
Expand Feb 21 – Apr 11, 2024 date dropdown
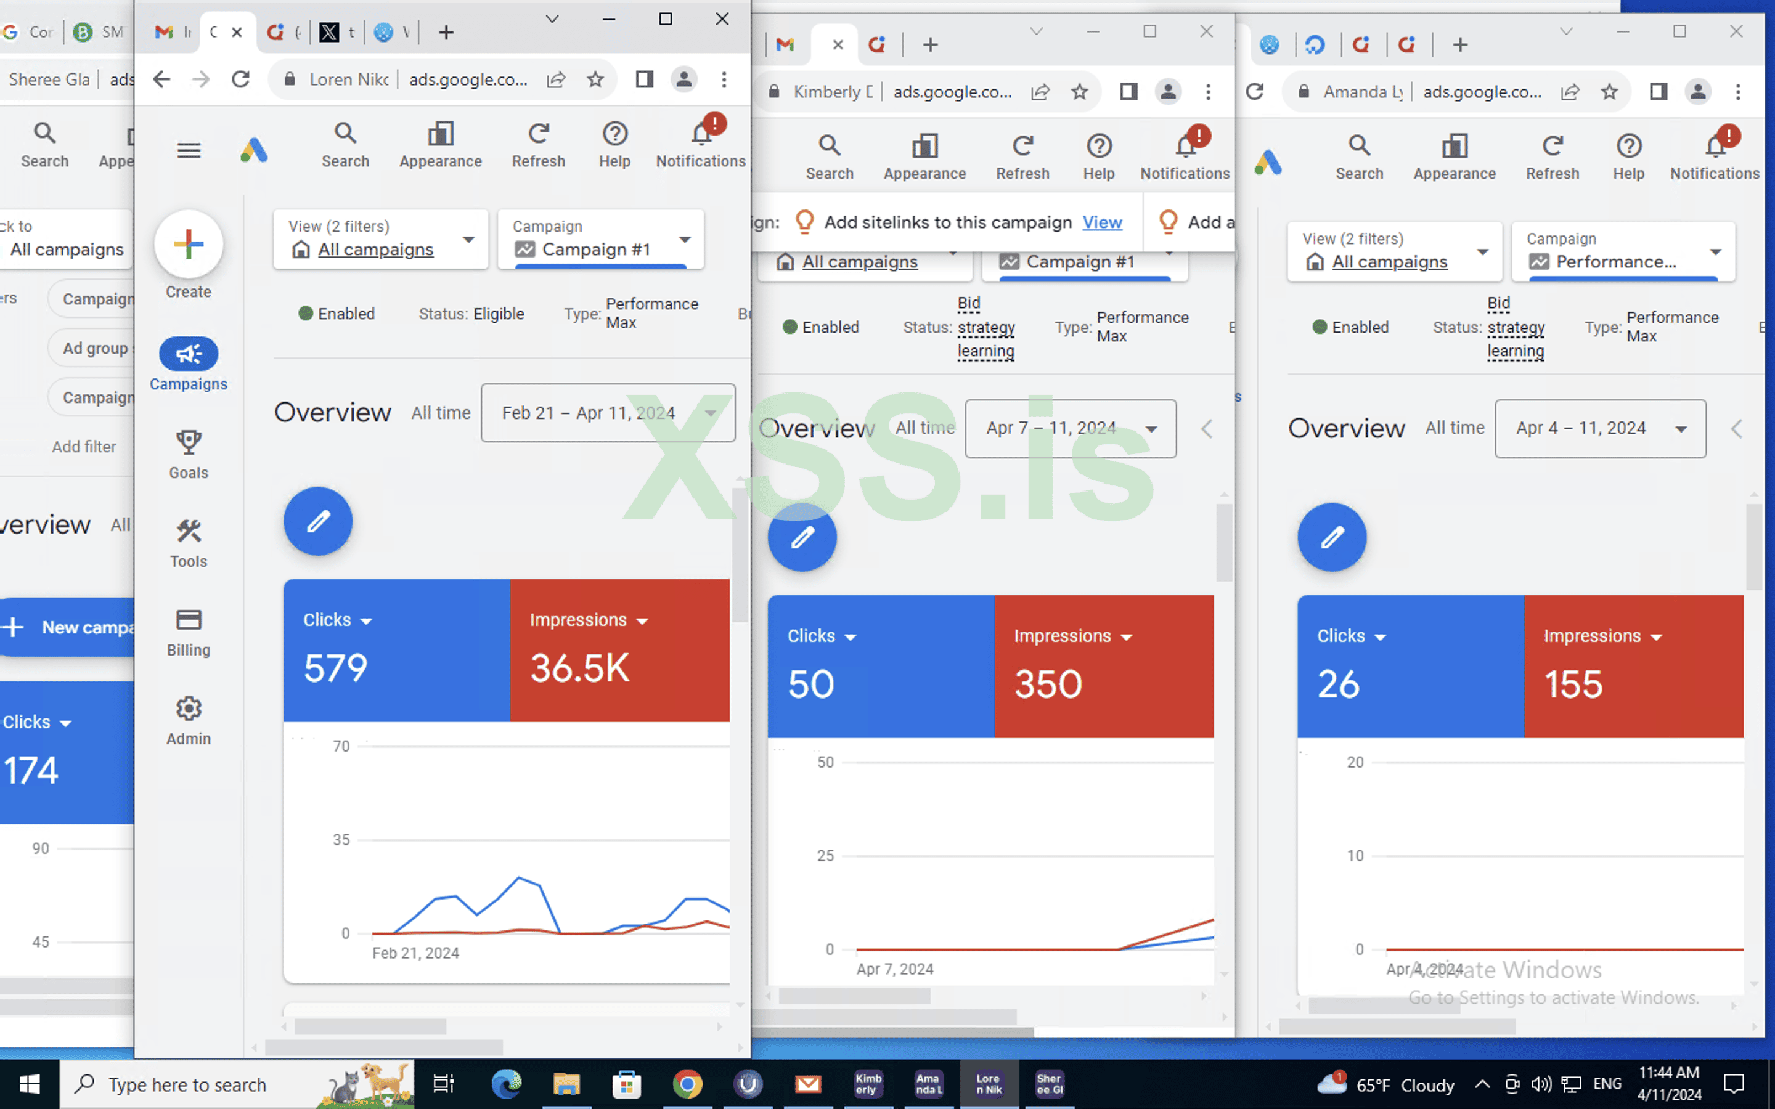(x=607, y=413)
